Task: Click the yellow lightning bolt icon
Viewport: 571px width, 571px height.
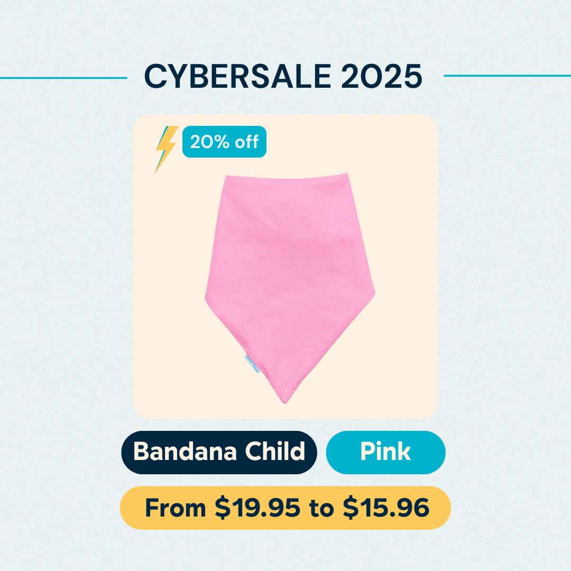Action: coord(165,148)
